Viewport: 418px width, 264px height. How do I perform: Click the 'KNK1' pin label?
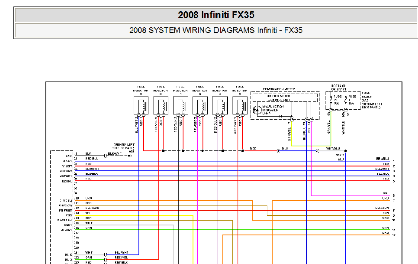coord(68,225)
